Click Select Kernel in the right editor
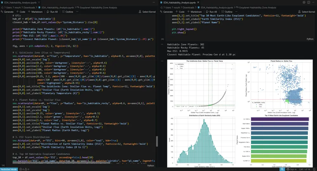This screenshot has height=171, width=317. pyautogui.click(x=307, y=12)
